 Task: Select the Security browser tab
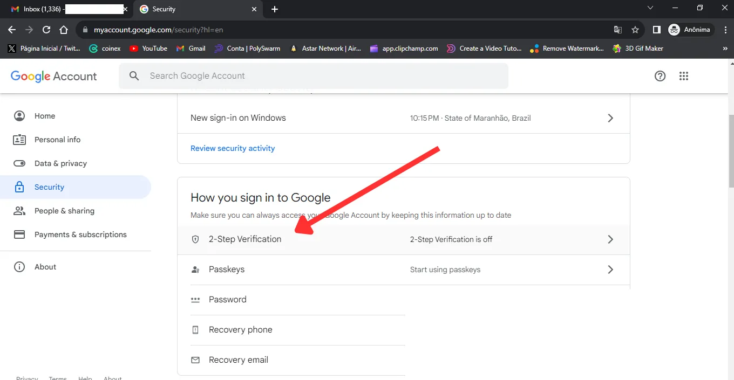click(197, 9)
